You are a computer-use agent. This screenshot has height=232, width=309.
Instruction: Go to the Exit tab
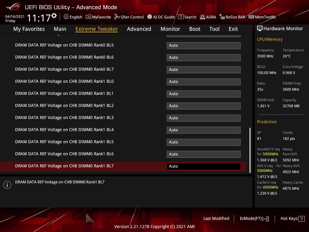[233, 29]
